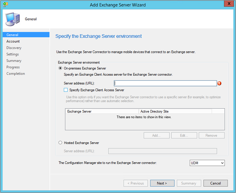Go to the General wizard page

[x=26, y=35]
